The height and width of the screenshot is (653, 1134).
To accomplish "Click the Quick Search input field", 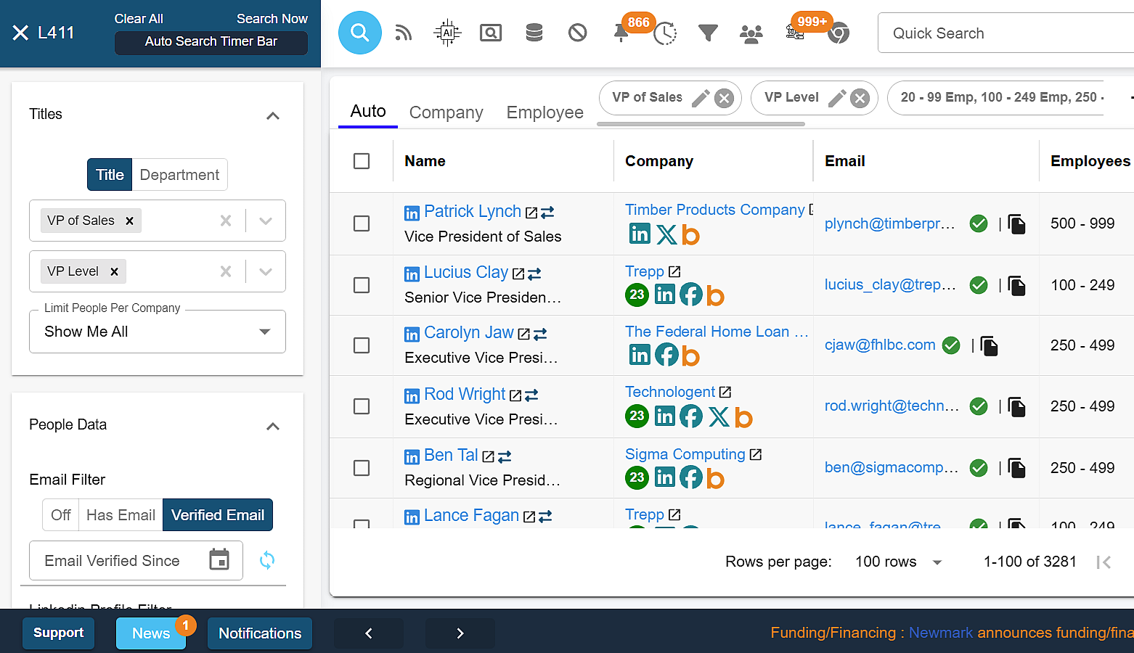I will click(x=1005, y=33).
